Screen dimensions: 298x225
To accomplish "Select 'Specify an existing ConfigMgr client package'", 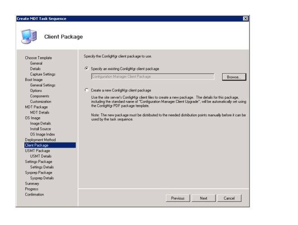I will click(87, 68).
